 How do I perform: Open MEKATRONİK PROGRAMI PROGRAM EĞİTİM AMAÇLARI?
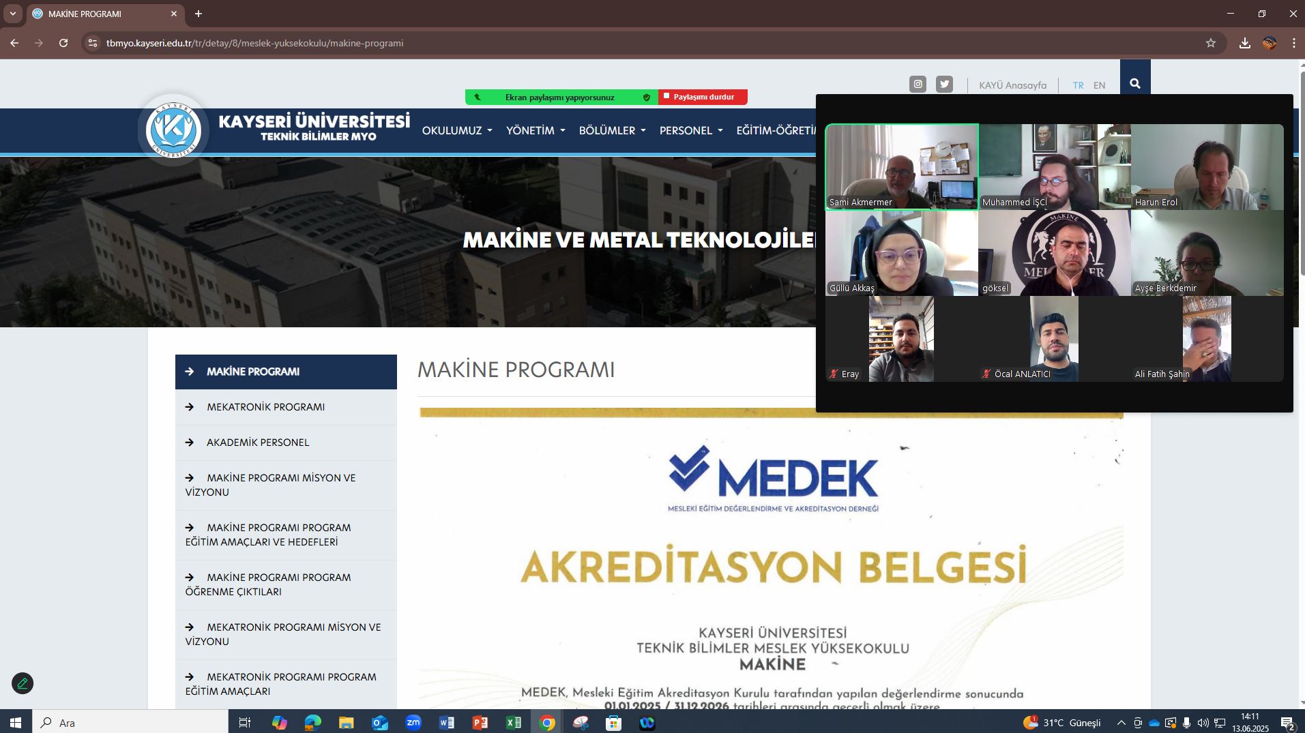[x=286, y=684]
